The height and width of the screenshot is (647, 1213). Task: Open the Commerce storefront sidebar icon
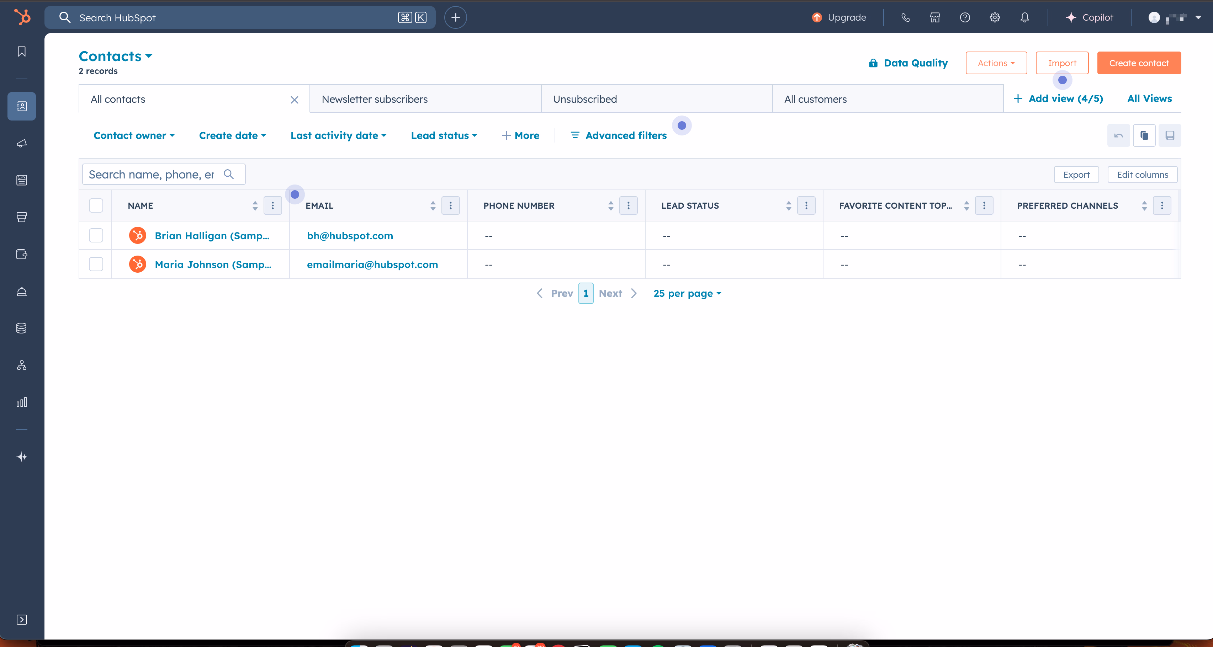(22, 217)
